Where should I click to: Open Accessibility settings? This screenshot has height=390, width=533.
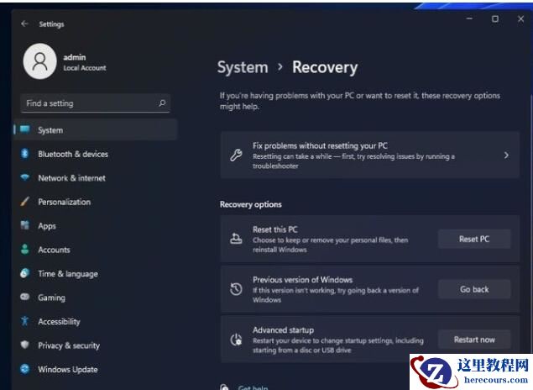coord(96,321)
